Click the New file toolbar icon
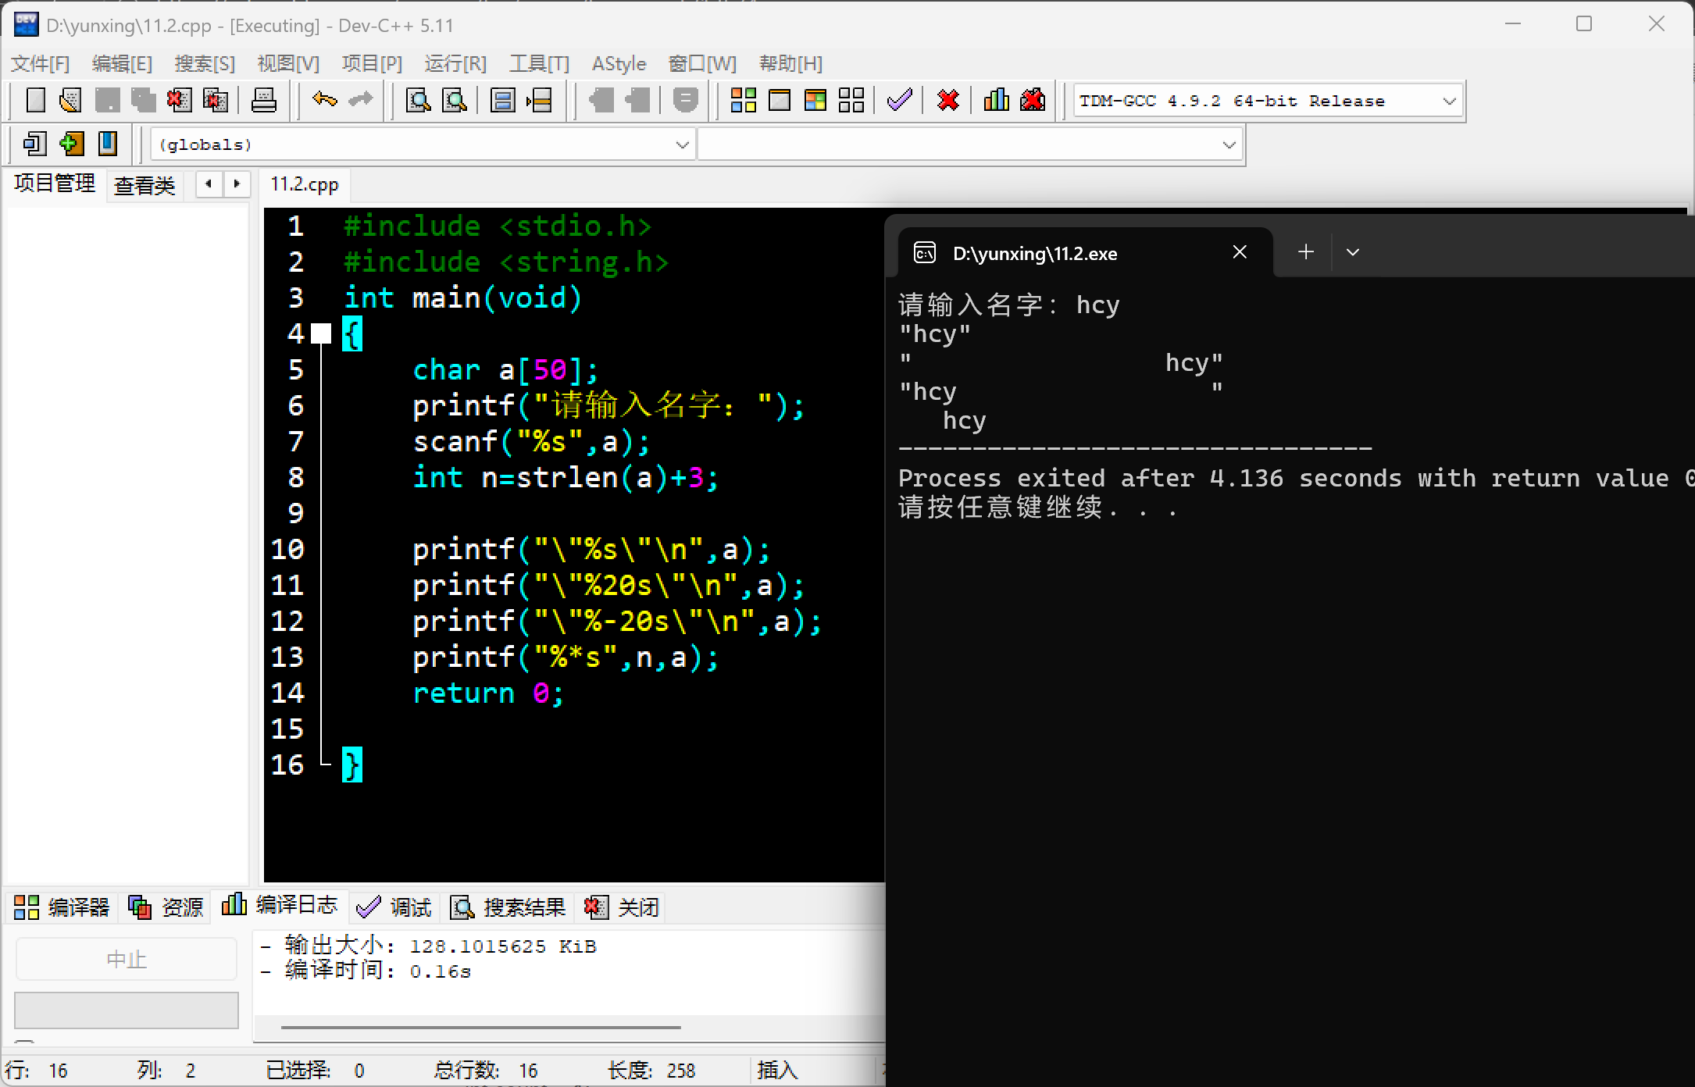 coord(36,100)
